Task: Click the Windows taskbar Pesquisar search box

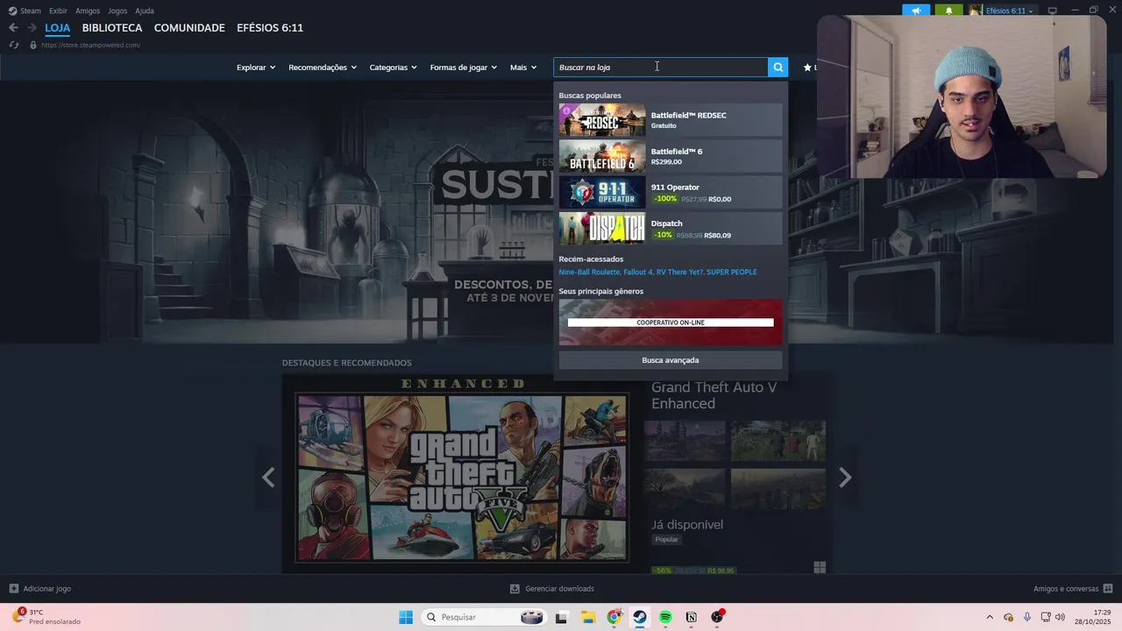Action: pos(483,617)
